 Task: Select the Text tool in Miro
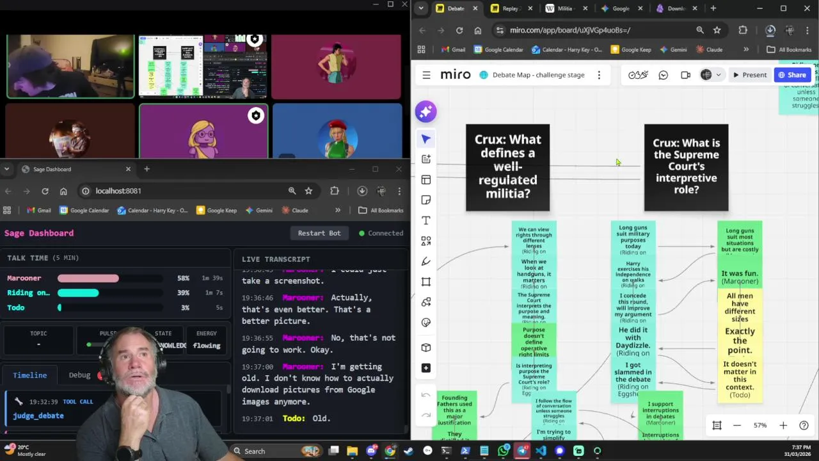coord(426,221)
